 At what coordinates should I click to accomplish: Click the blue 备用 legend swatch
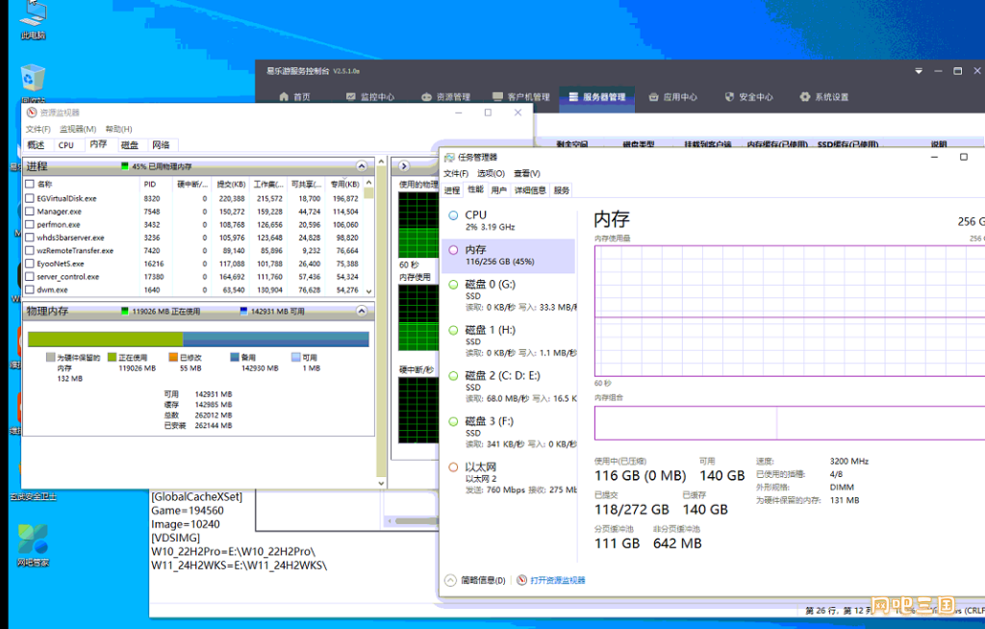[x=235, y=358]
